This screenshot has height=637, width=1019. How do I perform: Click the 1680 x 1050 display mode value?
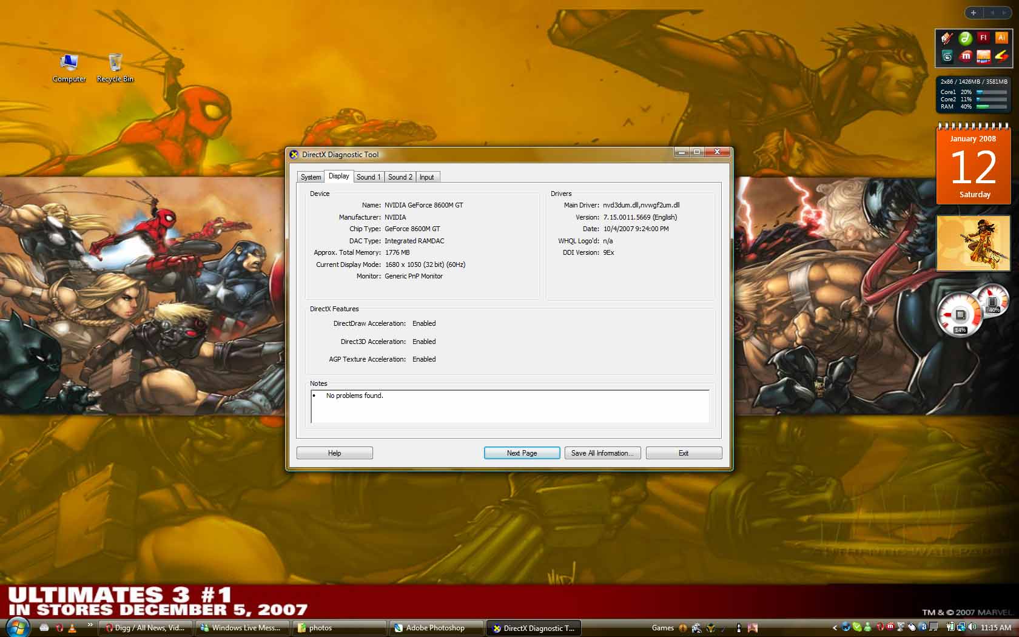[425, 265]
